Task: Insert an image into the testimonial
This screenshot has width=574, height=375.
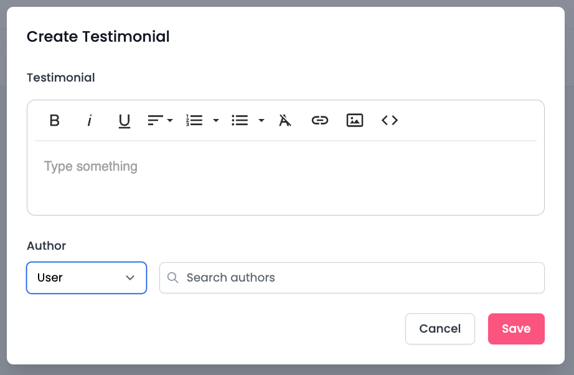Action: point(355,120)
